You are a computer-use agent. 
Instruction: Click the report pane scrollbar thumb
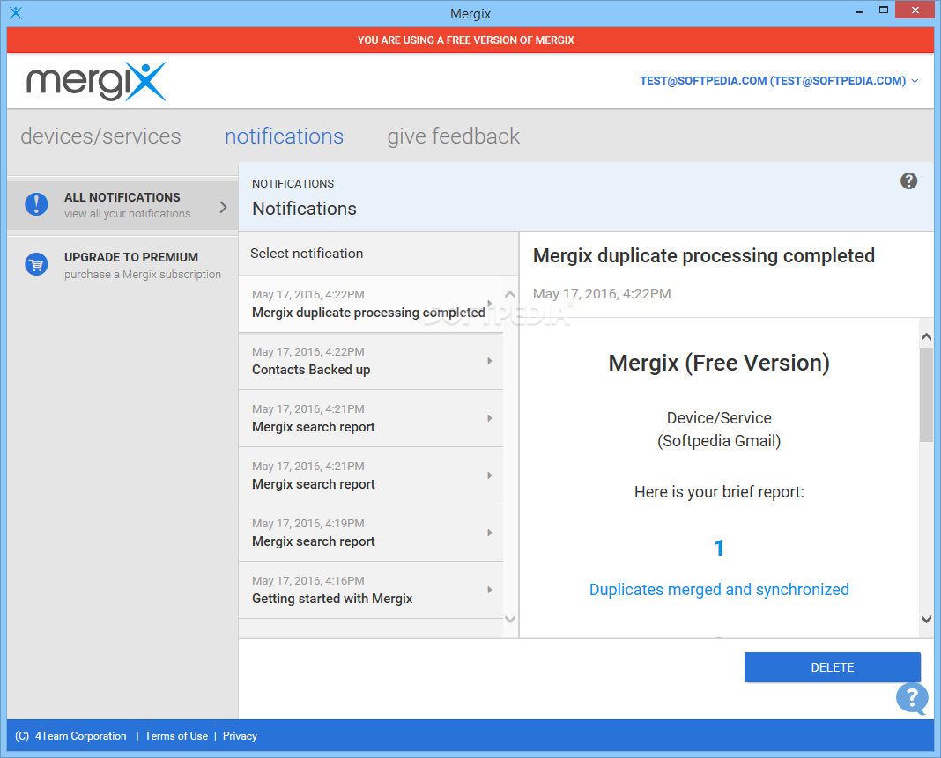click(926, 394)
